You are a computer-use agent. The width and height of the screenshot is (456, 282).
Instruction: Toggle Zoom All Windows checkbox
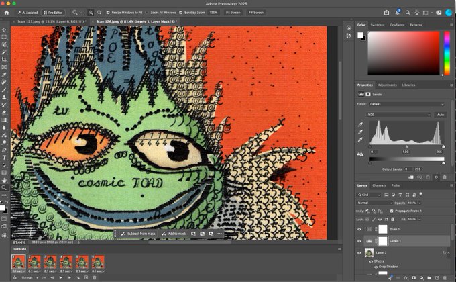click(147, 13)
